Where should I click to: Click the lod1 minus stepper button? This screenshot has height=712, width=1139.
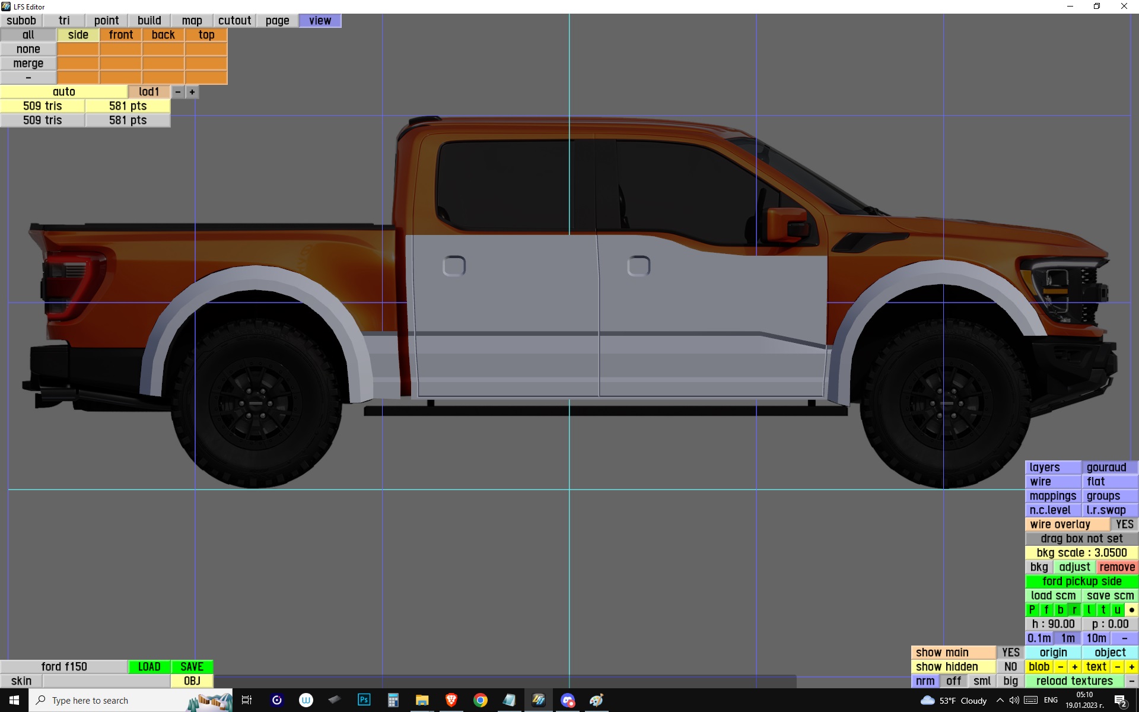pyautogui.click(x=177, y=92)
